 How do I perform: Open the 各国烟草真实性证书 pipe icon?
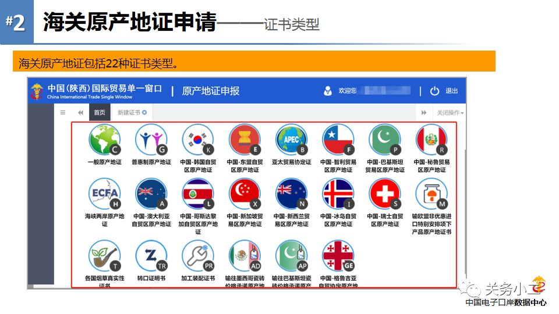point(105,256)
